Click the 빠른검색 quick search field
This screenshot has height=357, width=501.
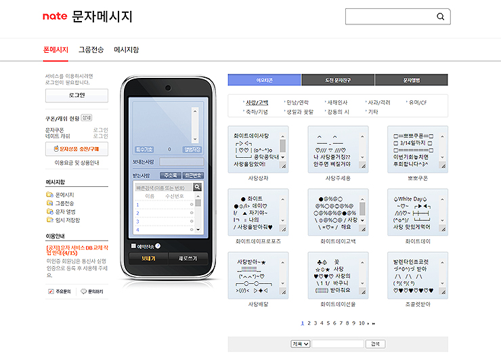coord(163,187)
